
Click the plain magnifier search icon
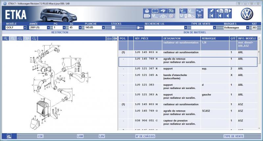pyautogui.click(x=34, y=39)
